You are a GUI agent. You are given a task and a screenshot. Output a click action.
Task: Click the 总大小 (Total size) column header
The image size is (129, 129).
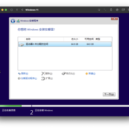point(74,39)
